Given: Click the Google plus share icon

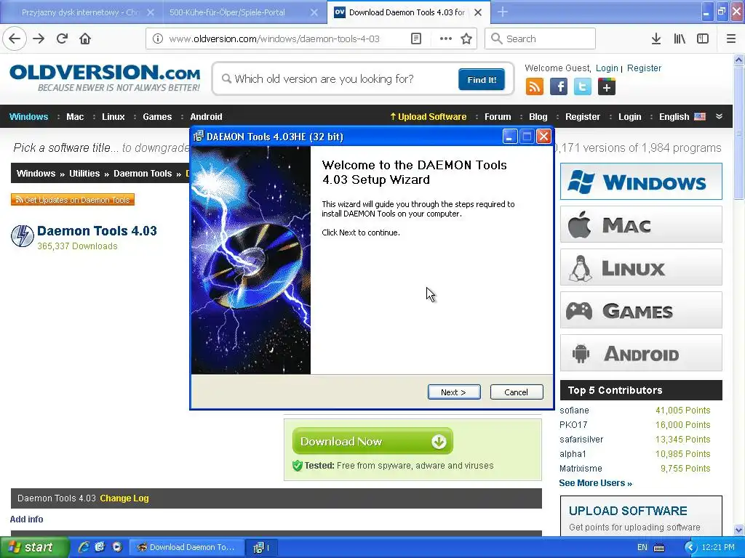Looking at the screenshot, I should coord(607,87).
